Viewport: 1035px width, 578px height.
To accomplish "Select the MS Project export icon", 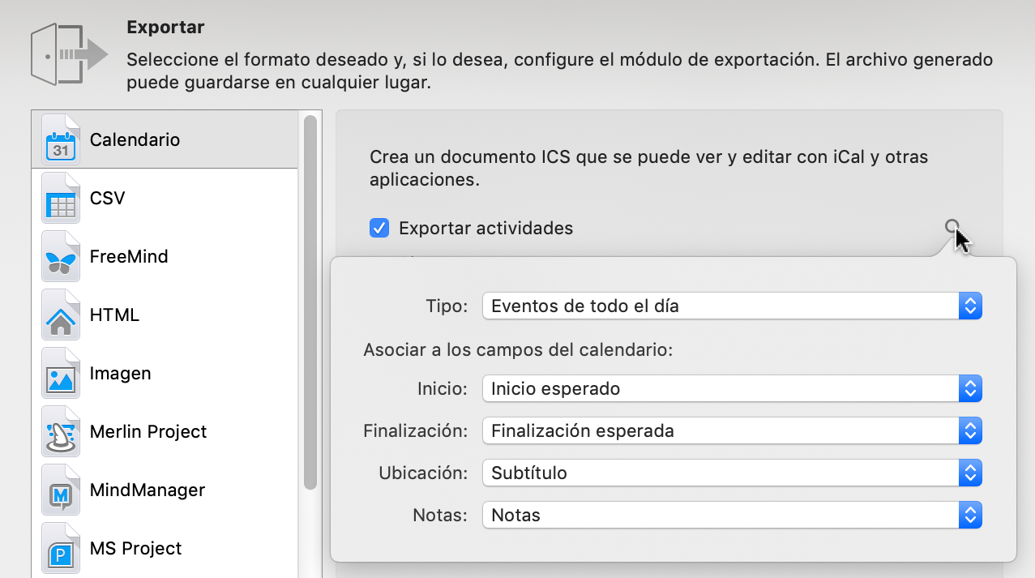I will point(61,548).
